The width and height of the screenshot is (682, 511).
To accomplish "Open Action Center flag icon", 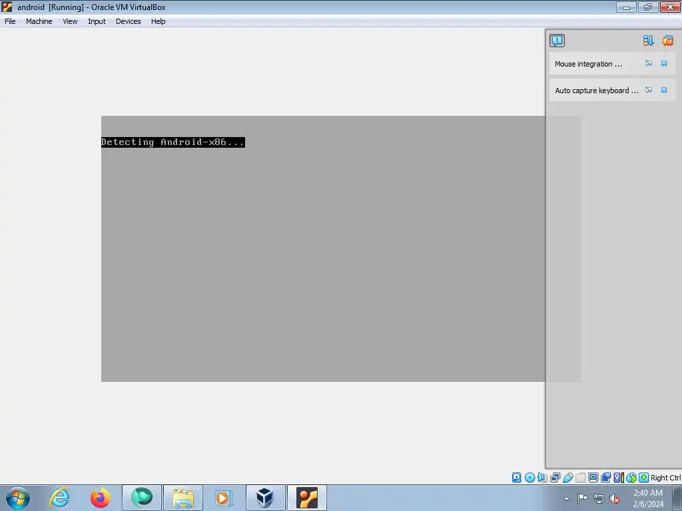I will tap(582, 498).
